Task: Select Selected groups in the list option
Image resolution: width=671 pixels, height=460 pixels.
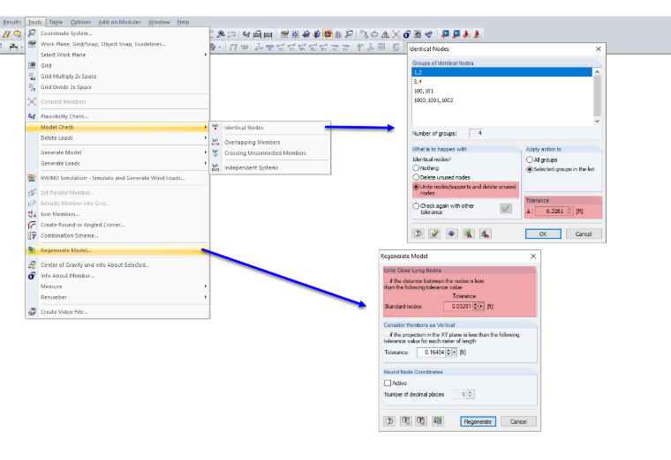Action: [530, 169]
